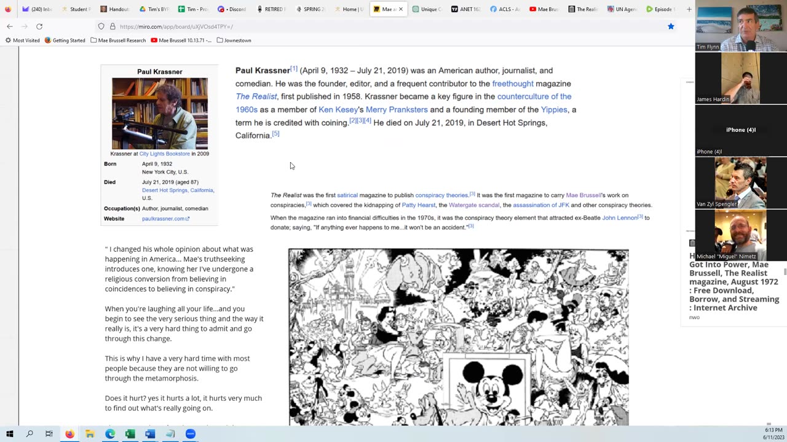Screen dimensions: 787x442
Task: Click the Disney cartoon illustration
Action: [x=459, y=337]
